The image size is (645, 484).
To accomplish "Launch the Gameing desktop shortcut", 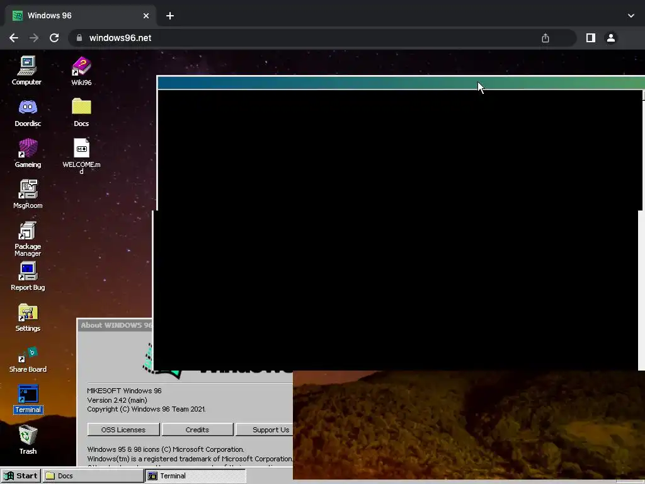I will click(x=28, y=153).
